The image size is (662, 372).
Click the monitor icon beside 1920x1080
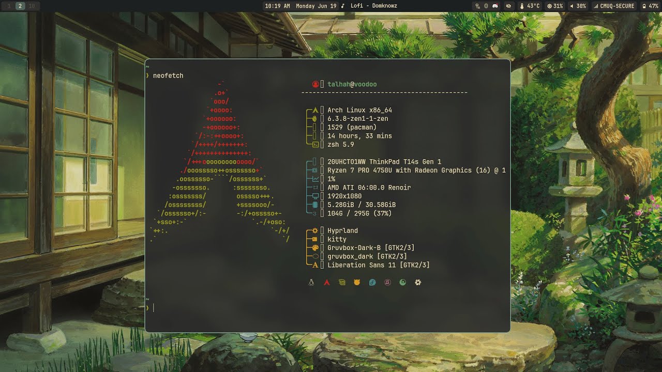pos(315,196)
